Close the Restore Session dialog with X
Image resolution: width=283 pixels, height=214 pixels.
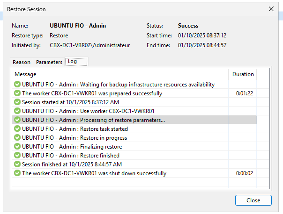click(x=271, y=9)
